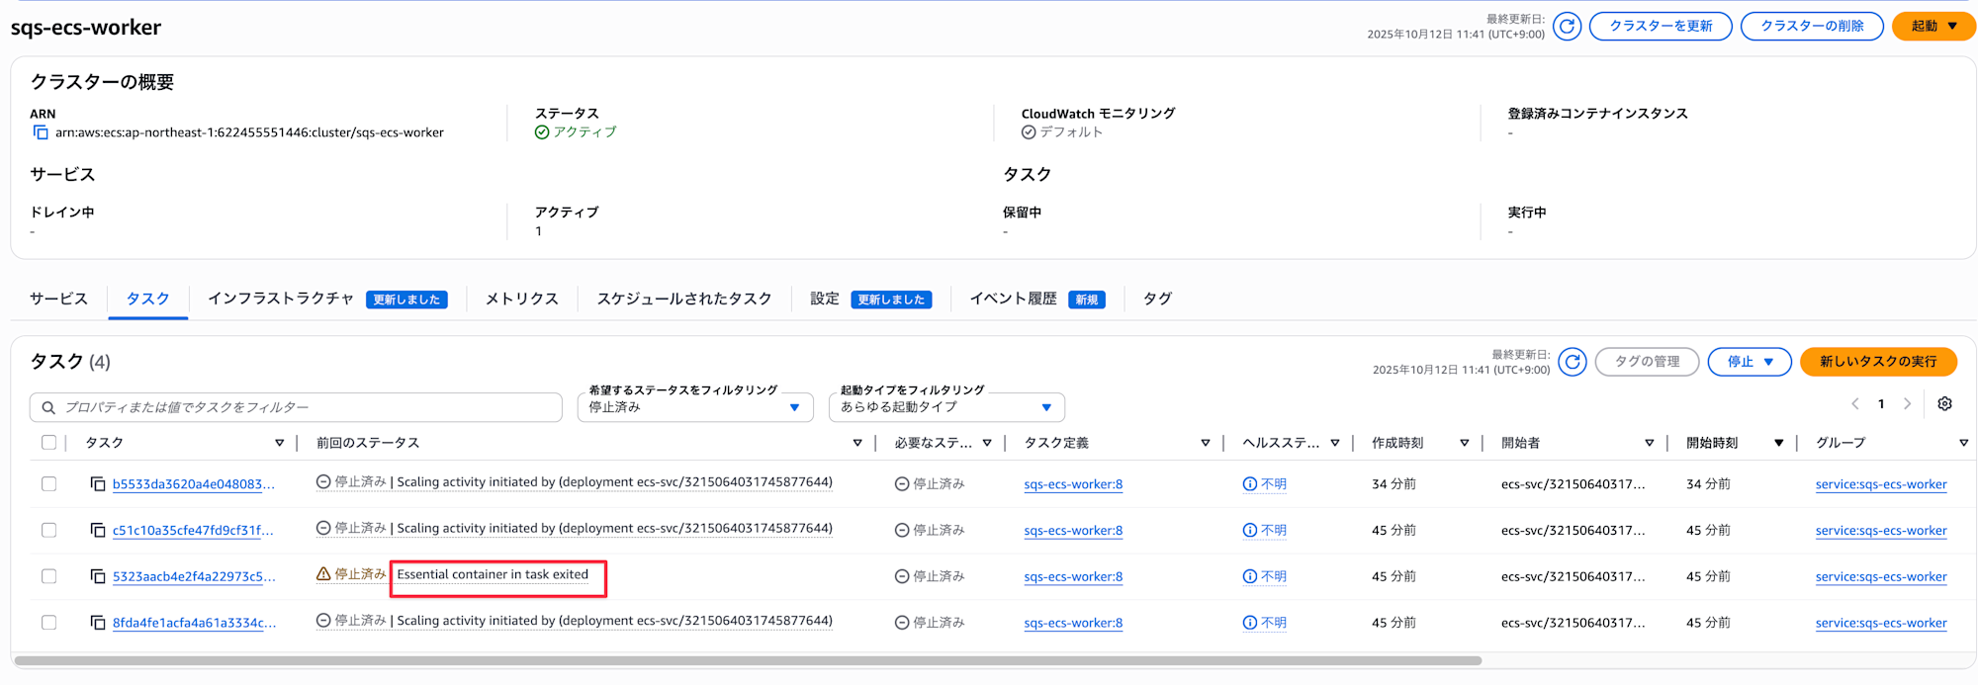Open the メトリクス tab
1978x685 pixels.
[x=521, y=299]
